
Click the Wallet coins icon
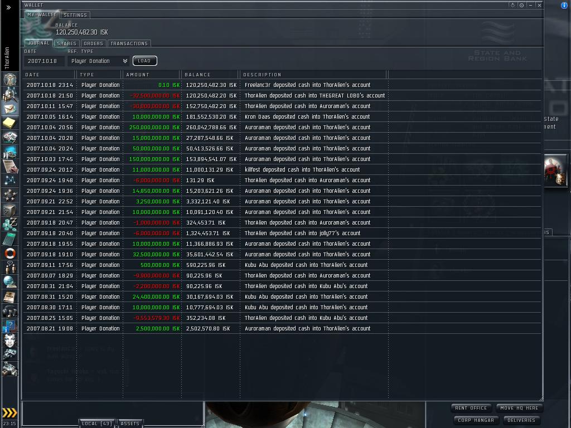(10, 224)
